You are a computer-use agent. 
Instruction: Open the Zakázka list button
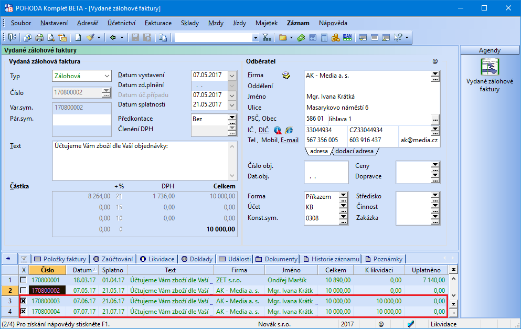coord(435,218)
